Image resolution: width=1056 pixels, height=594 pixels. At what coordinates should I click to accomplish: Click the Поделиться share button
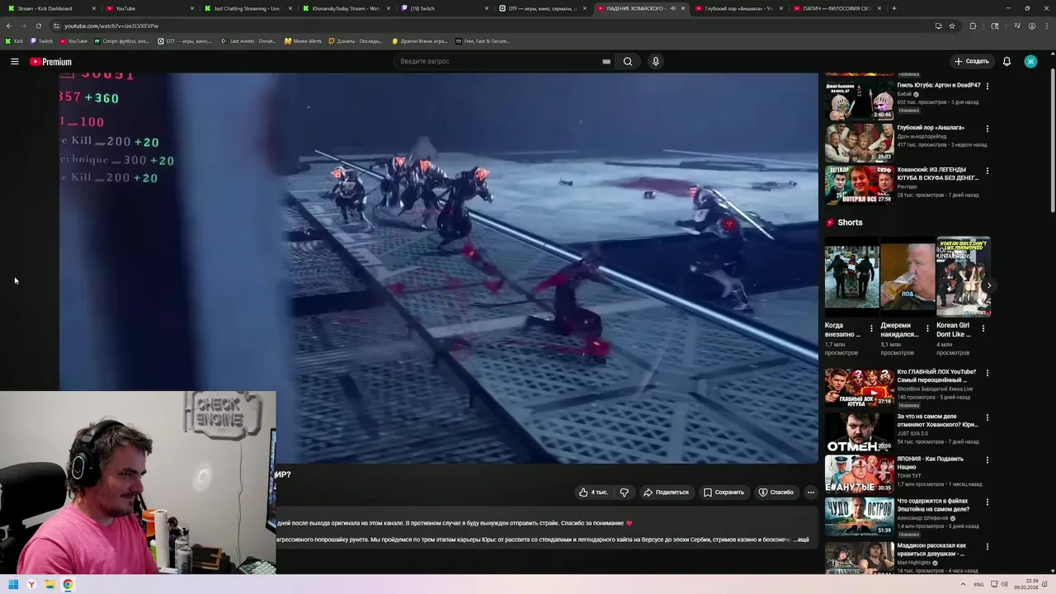(x=666, y=493)
